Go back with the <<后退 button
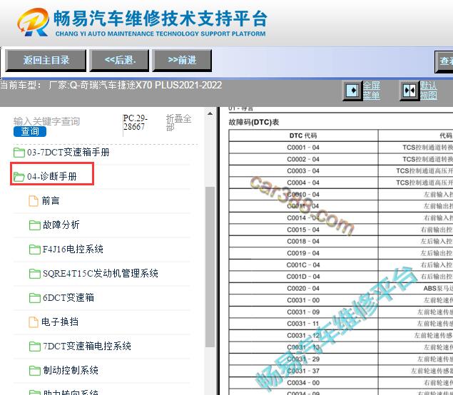 (x=119, y=61)
